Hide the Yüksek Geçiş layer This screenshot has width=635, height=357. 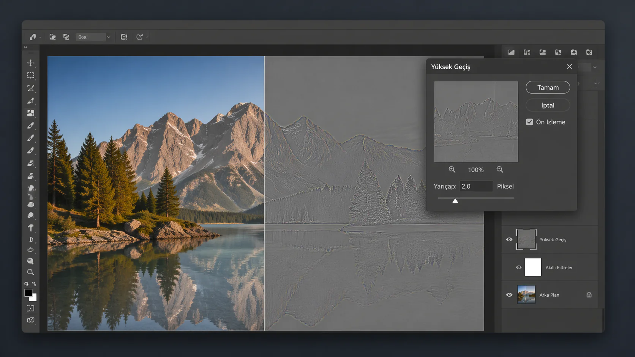tap(509, 239)
